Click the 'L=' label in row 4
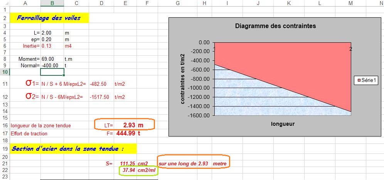The width and height of the screenshot is (384, 180). 37,32
